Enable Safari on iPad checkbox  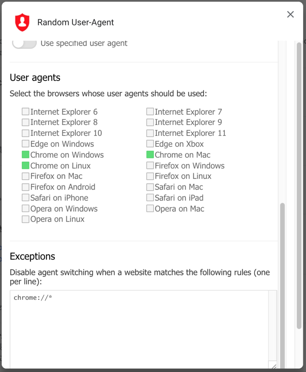[x=150, y=198]
